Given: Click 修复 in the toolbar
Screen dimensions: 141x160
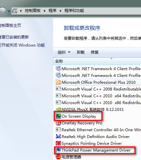Looking at the screenshot, I should click(x=95, y=52).
